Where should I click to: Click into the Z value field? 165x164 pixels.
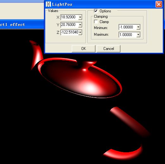[x=70, y=32]
